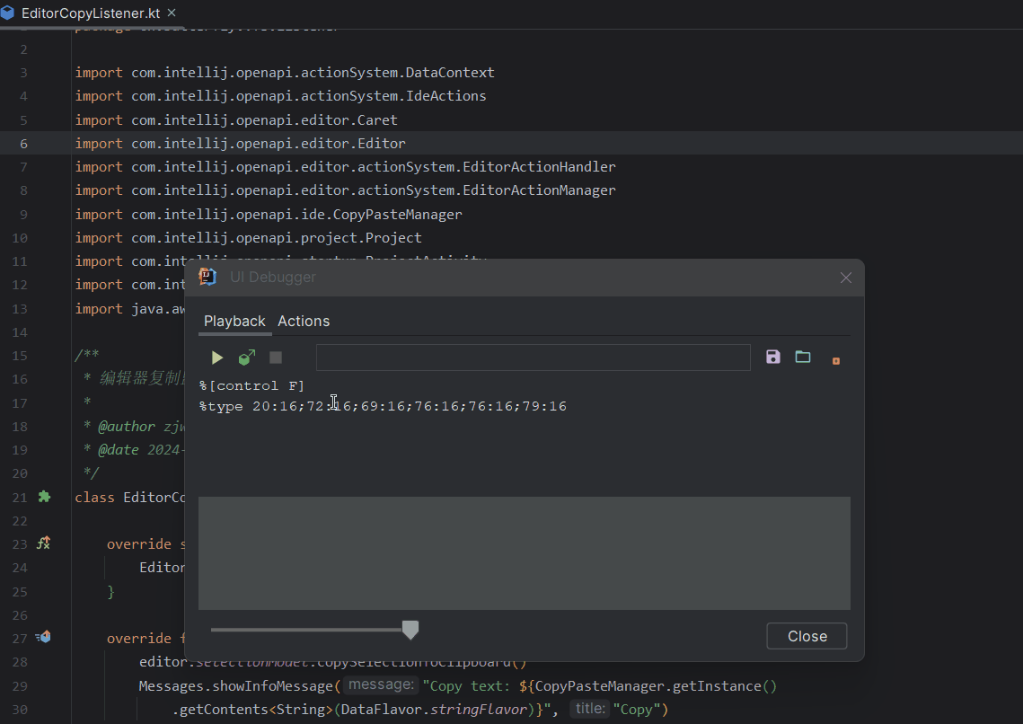Click the playback speed slider handle
This screenshot has height=724, width=1023.
[x=410, y=630]
